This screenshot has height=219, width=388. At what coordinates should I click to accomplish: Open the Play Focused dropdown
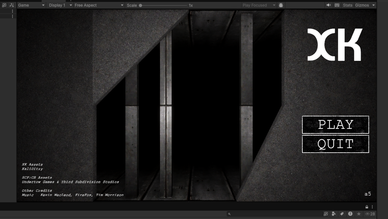259,5
